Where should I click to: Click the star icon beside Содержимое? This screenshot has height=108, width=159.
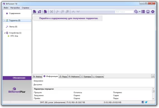pos(7,13)
